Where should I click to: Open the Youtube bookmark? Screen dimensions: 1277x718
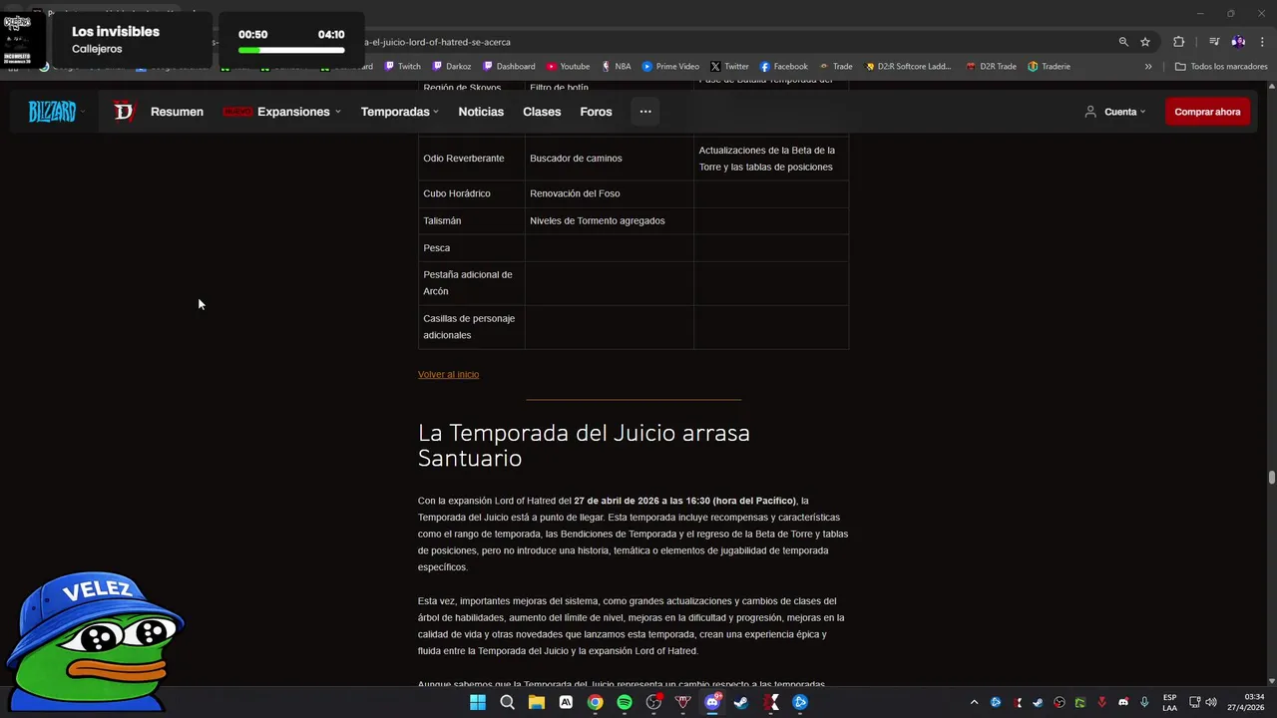point(568,67)
